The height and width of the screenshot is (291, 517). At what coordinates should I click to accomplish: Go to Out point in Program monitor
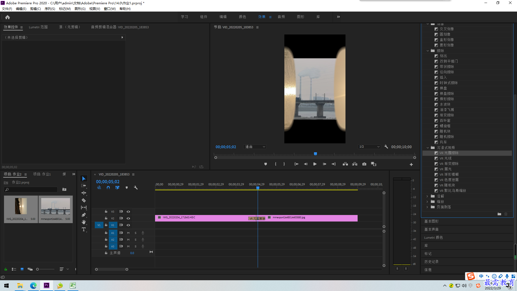334,164
